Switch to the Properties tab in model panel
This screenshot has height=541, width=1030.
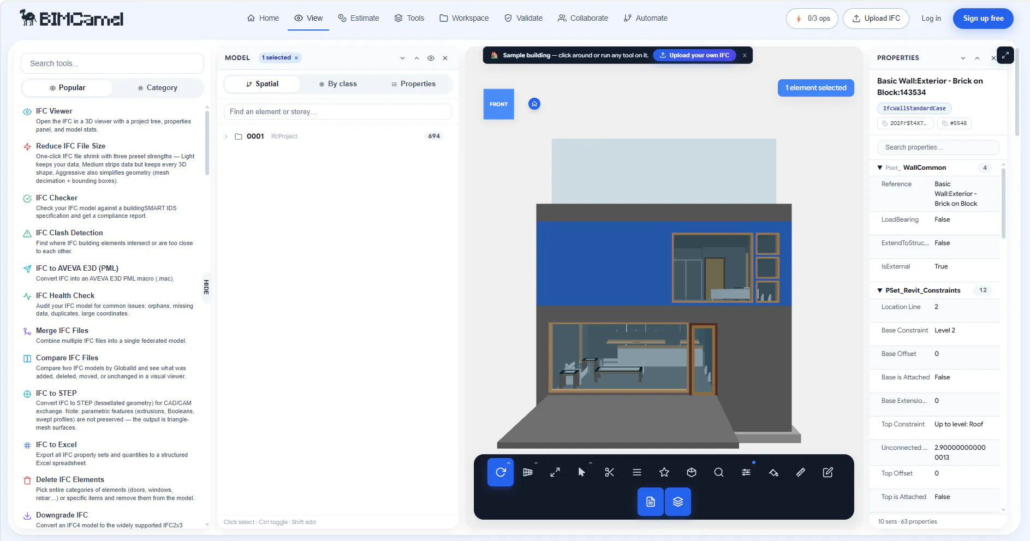click(413, 84)
